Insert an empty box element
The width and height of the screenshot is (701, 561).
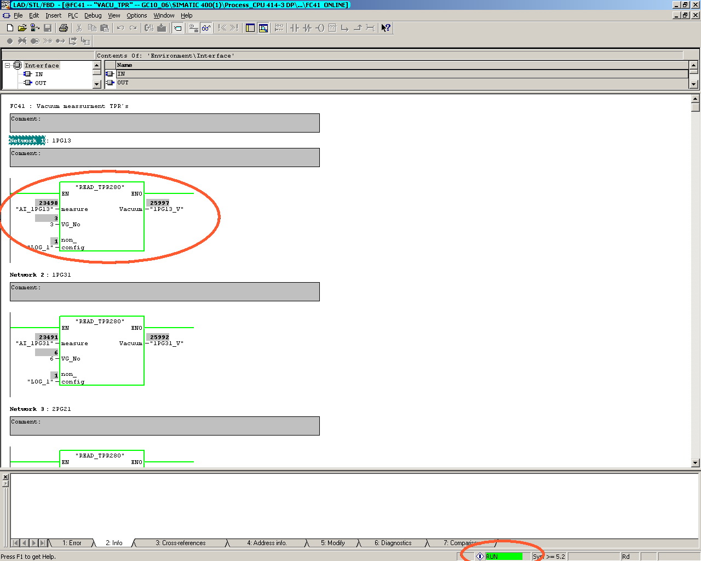tap(332, 28)
